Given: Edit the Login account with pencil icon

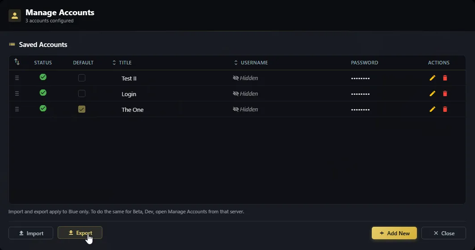Looking at the screenshot, I should click(432, 93).
